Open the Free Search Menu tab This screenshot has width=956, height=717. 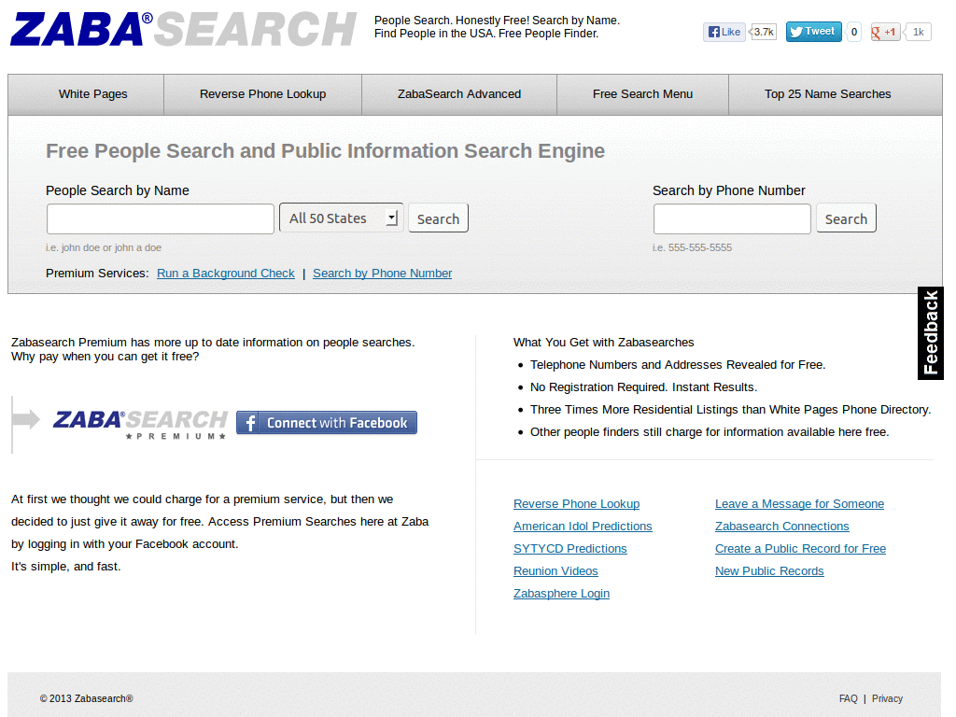click(x=642, y=94)
